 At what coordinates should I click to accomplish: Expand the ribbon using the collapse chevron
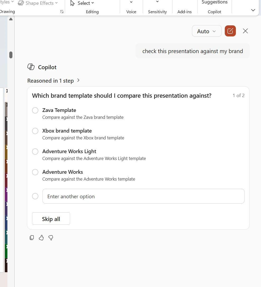(253, 10)
